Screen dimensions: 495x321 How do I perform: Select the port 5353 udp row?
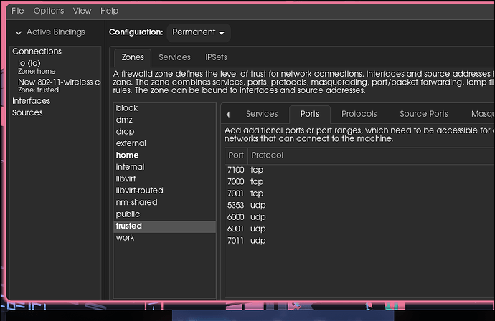tap(360, 205)
